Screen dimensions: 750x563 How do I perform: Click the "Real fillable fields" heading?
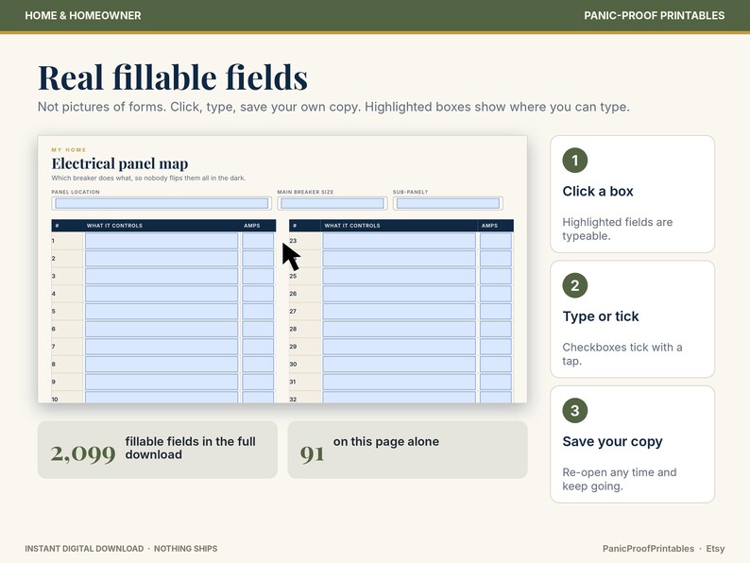173,77
